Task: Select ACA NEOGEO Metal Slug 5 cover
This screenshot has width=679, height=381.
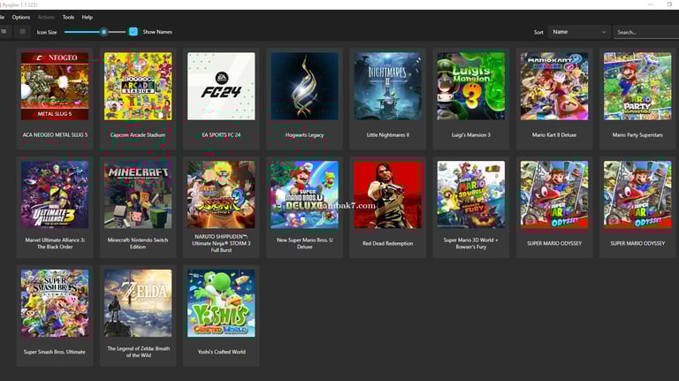Action: coord(55,86)
